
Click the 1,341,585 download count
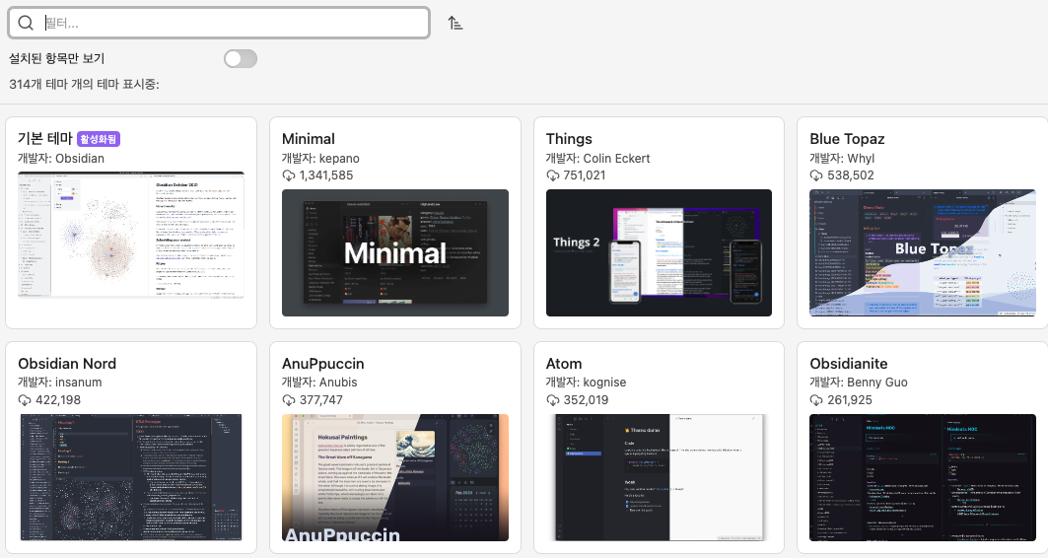point(326,175)
